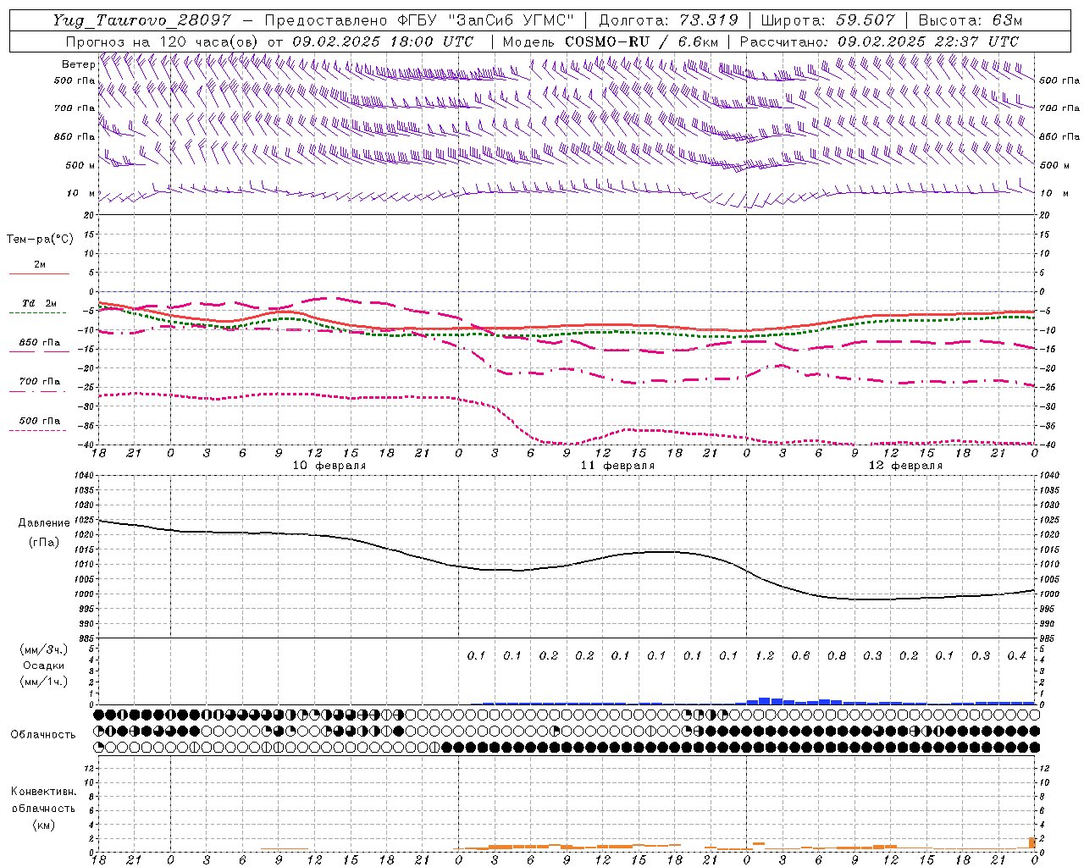1084x867 pixels.
Task: Click the 10 м wind level label on left
Action: click(80, 193)
